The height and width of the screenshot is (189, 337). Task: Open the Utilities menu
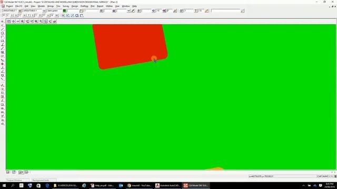[x=109, y=6]
